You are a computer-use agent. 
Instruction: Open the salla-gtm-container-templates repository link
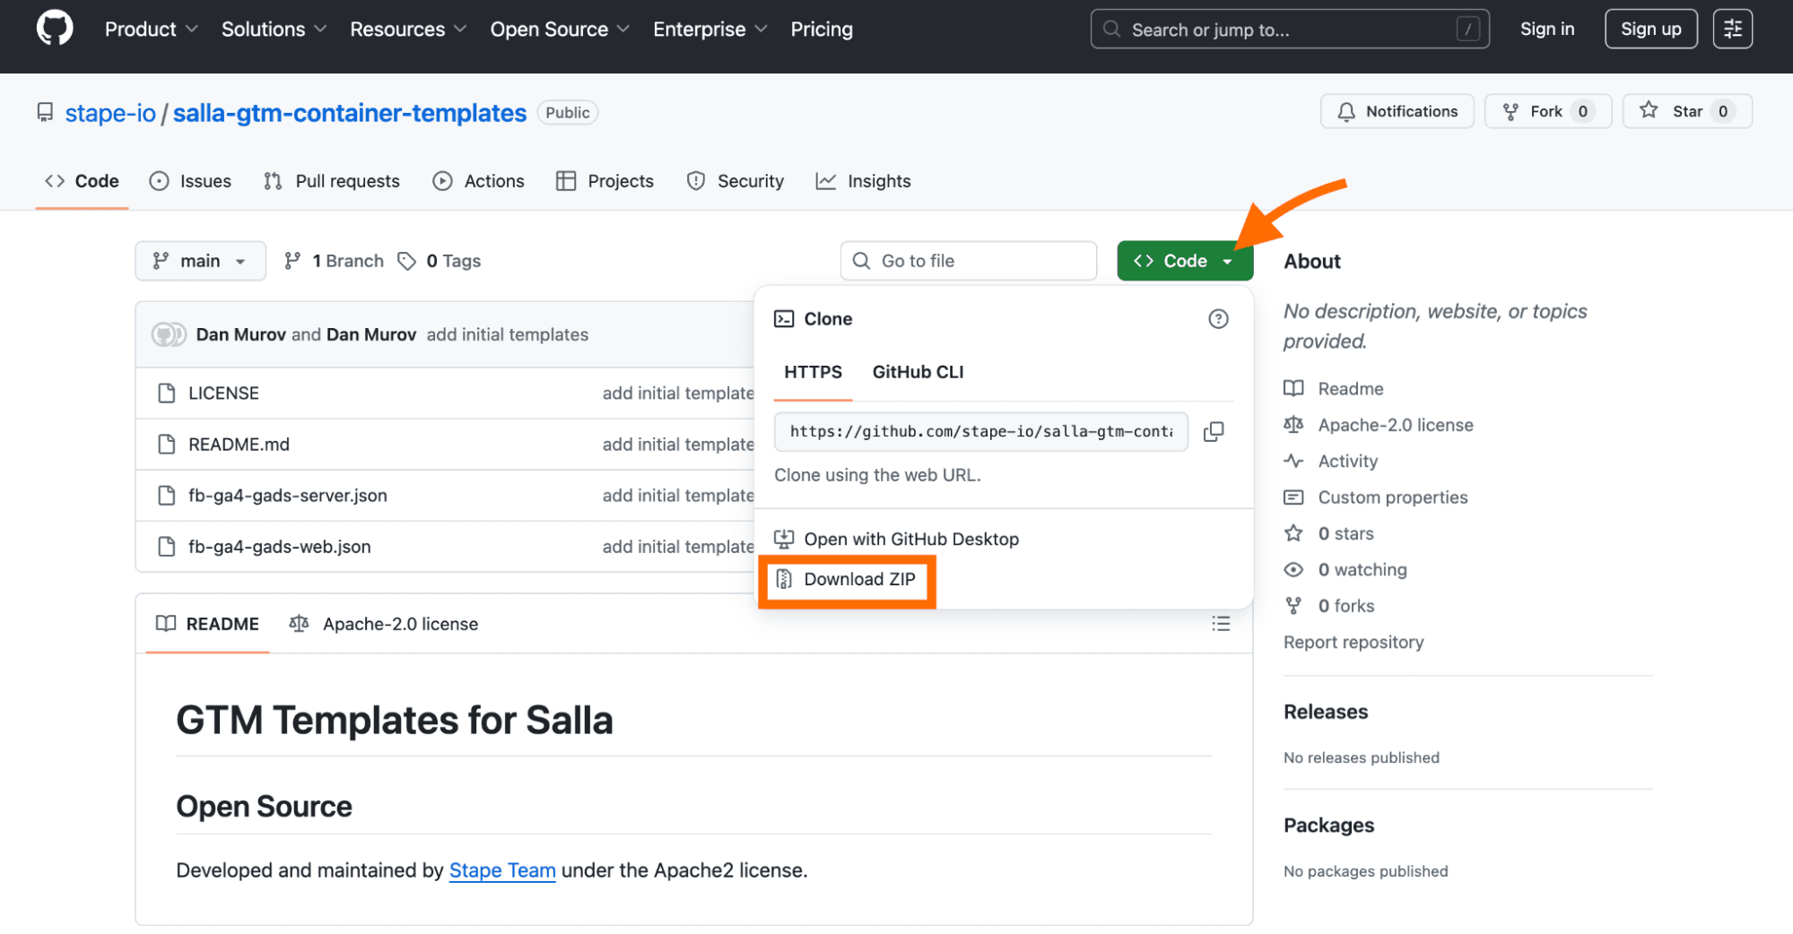(x=349, y=113)
